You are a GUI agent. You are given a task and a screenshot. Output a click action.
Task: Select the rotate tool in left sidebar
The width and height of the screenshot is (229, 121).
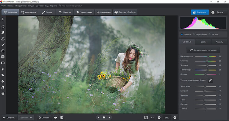click(3, 27)
